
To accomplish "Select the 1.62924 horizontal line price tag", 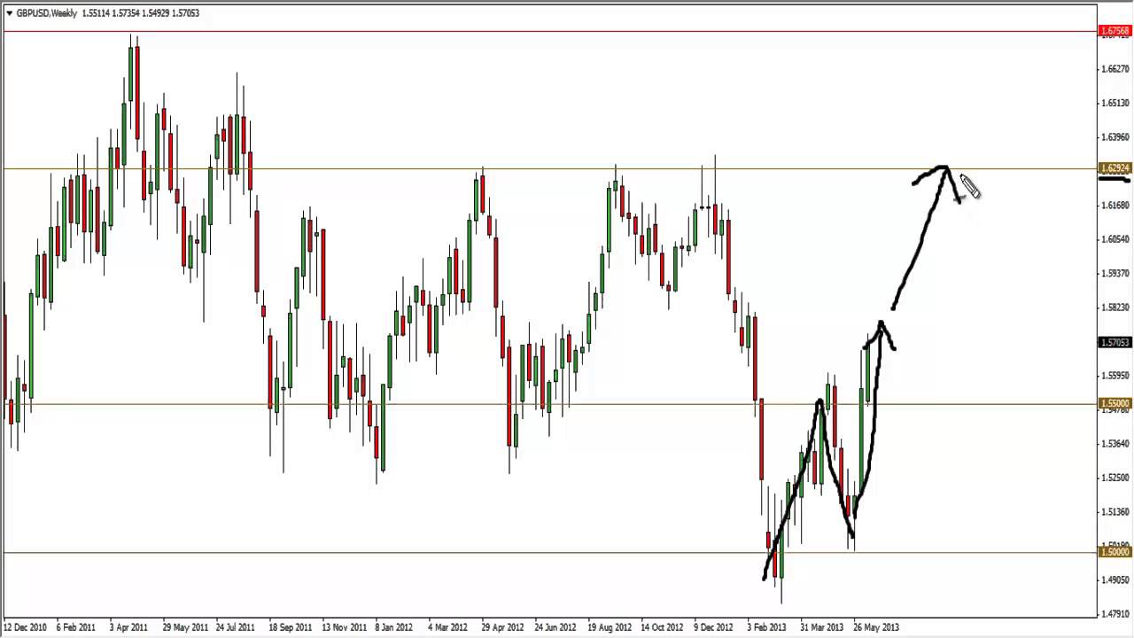I will coord(1115,168).
